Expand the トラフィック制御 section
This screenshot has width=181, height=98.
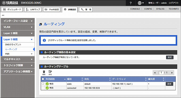point(18,65)
